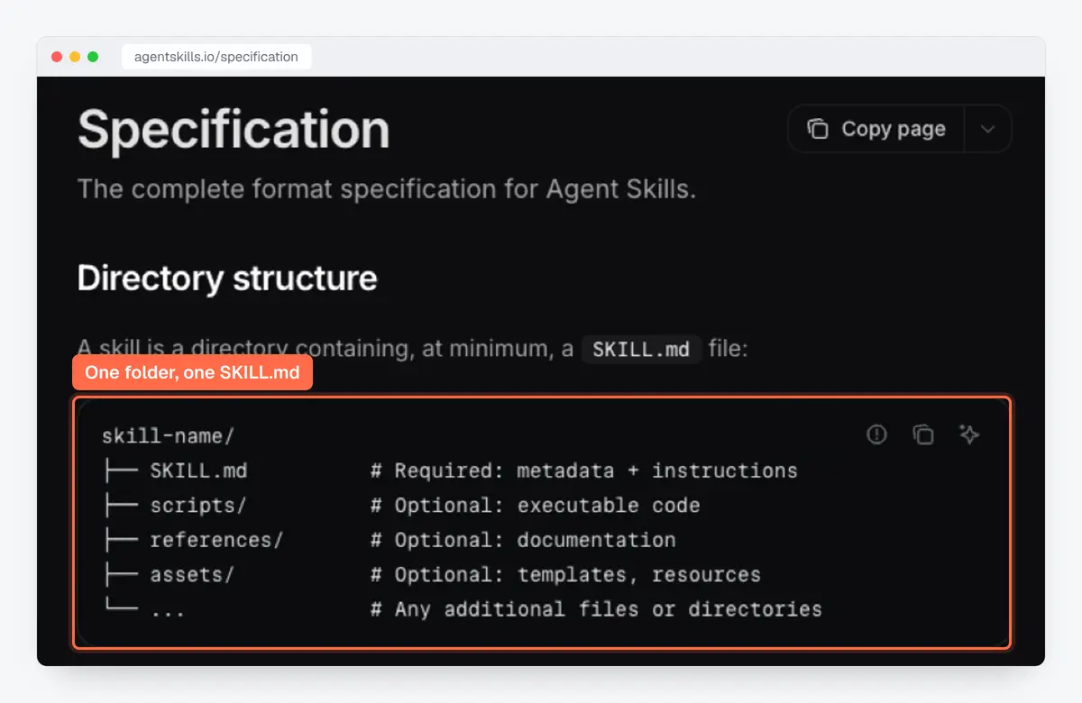Open the dropdown chevron beside Copy page
Image resolution: width=1082 pixels, height=703 pixels.
pos(988,129)
